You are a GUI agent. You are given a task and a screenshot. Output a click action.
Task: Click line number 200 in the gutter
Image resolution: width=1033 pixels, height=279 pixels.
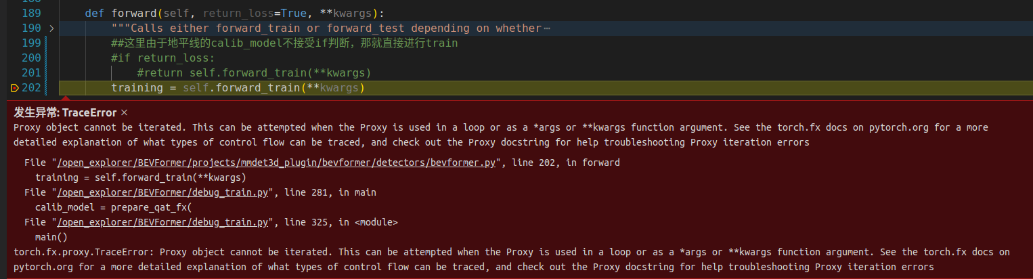click(x=30, y=58)
